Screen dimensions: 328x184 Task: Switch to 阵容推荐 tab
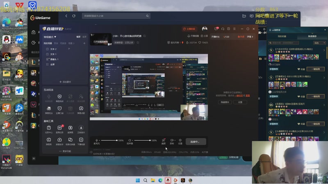312,36
